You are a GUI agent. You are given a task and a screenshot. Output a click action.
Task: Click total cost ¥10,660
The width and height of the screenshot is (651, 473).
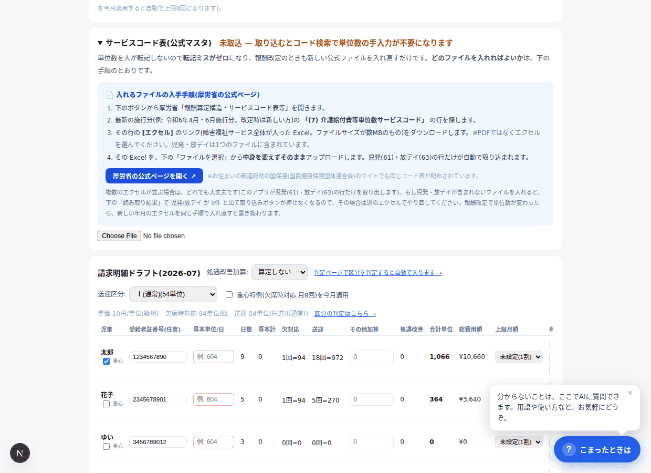click(472, 357)
